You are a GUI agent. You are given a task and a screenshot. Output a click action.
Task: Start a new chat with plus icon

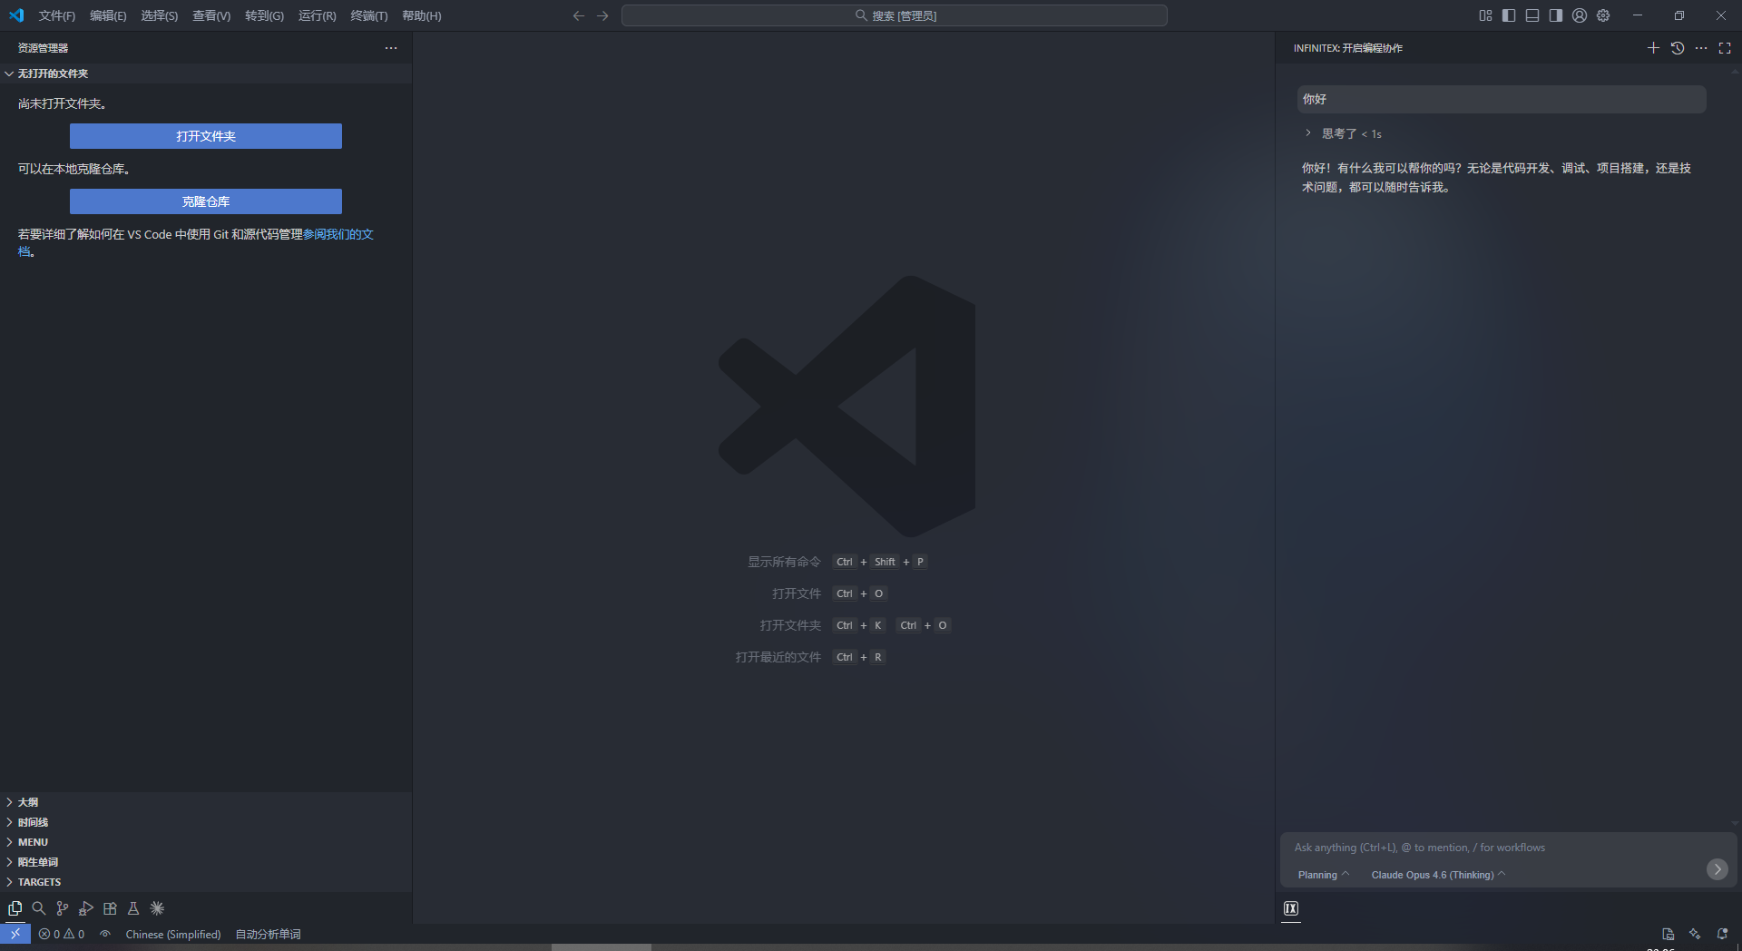click(1653, 48)
